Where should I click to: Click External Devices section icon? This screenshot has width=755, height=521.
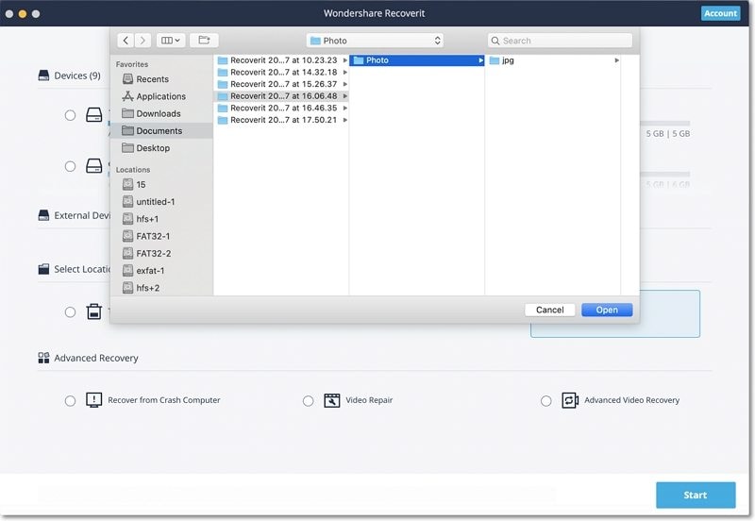pos(43,215)
